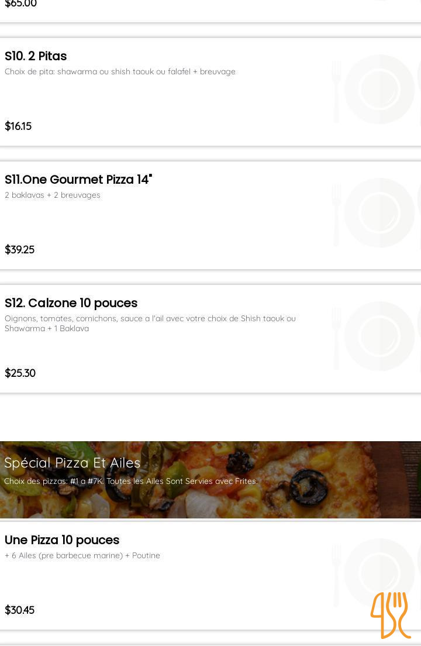Click the "2 baklavas + 2 breuvages" description
Viewport: 421px width, 646px height.
coord(53,195)
